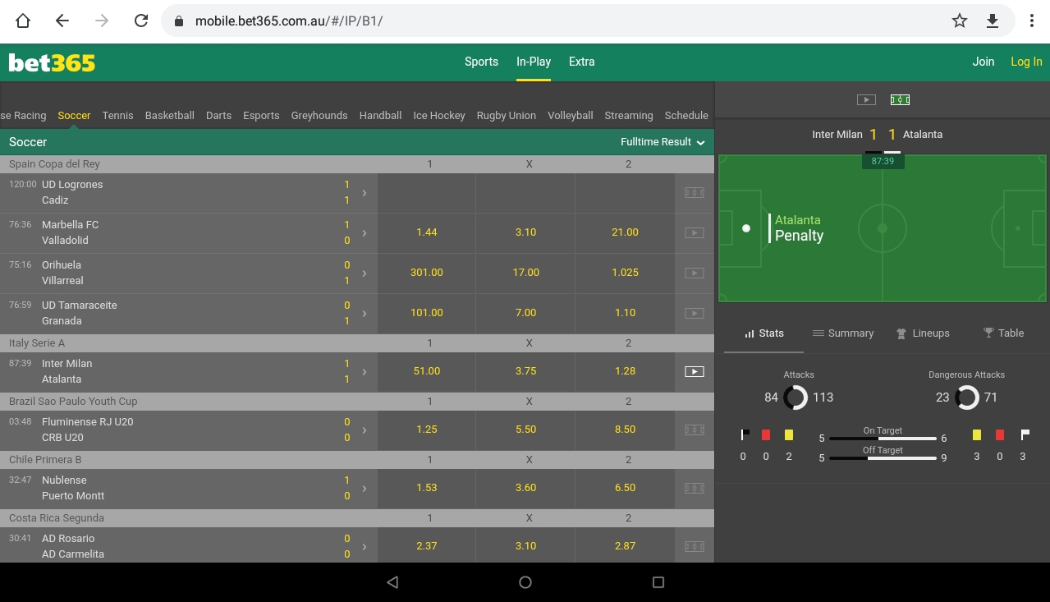Bet on Puerto Montt win at 6.50
Image resolution: width=1050 pixels, height=602 pixels.
[x=625, y=489]
